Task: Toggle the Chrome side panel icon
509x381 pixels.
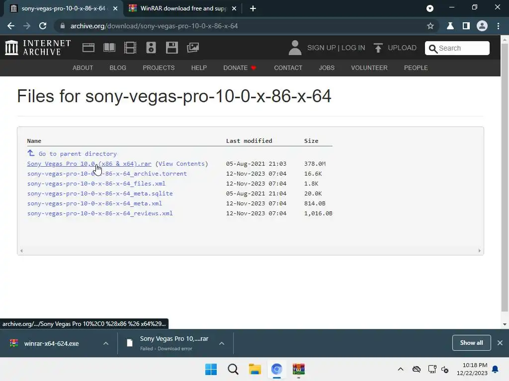Action: coord(466,26)
